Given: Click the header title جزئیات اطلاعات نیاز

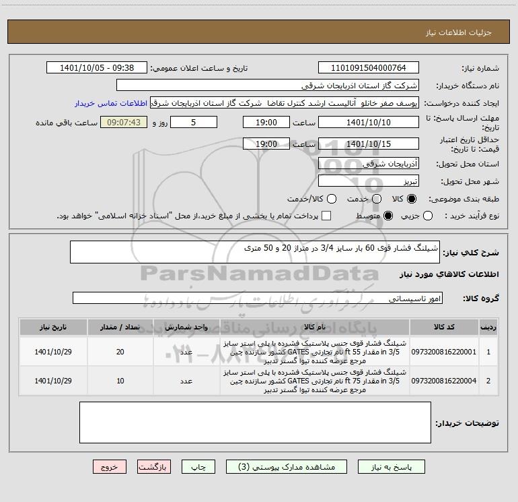Looking at the screenshot, I should pyautogui.click(x=458, y=32).
